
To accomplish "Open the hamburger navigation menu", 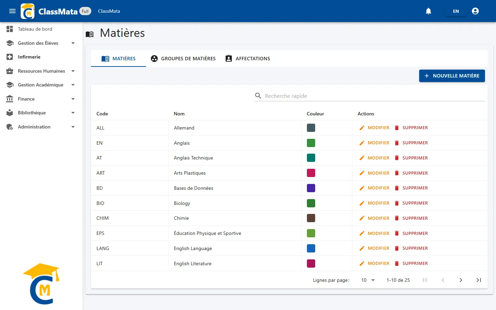I will (12, 11).
